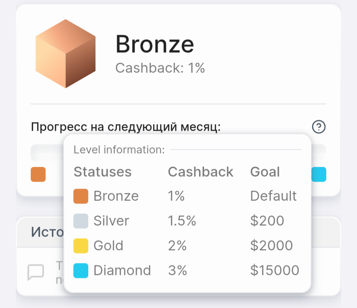Click the yellow Gold swatch in popup
This screenshot has width=357, height=308.
(x=81, y=246)
